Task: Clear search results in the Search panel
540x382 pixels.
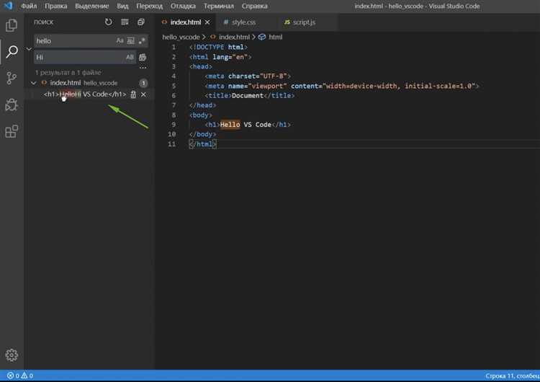Action: click(125, 22)
